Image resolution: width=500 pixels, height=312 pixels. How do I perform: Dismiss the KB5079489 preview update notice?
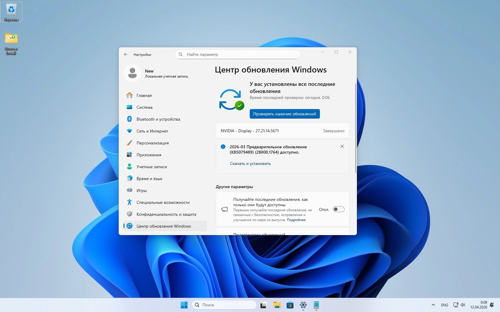pyautogui.click(x=342, y=146)
